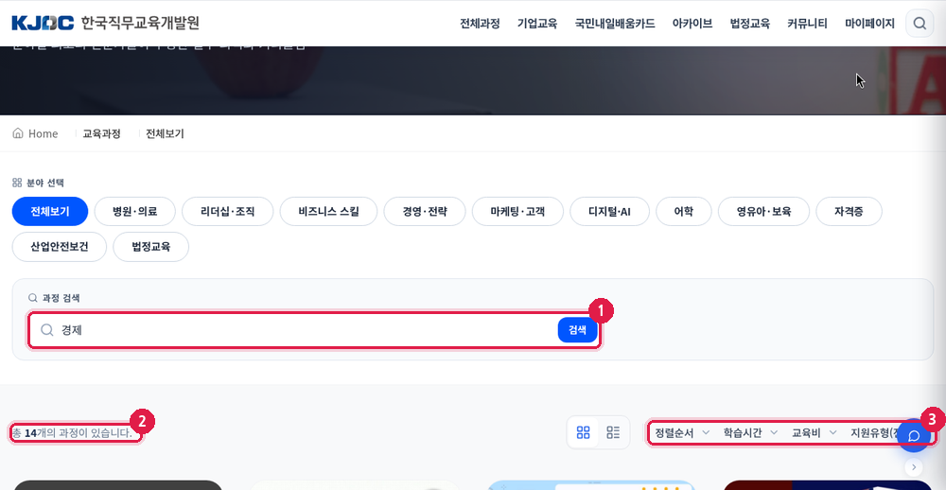Switch to grid view
The width and height of the screenshot is (946, 490).
pyautogui.click(x=583, y=432)
